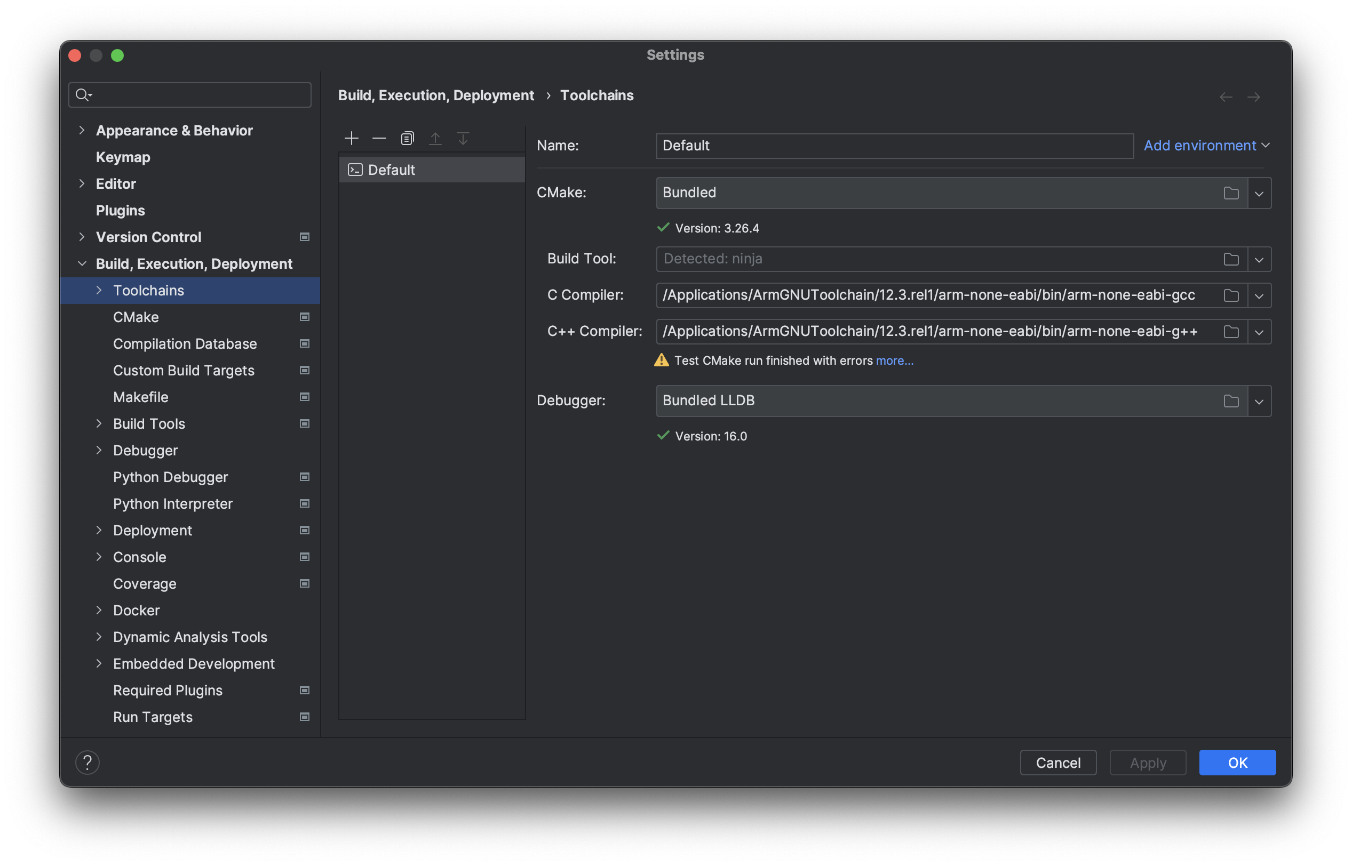Open the Add environment dropdown

pos(1206,145)
